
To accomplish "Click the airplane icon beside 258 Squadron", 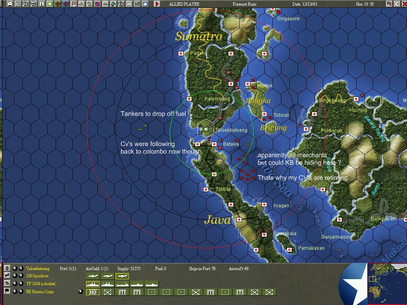I will coord(7,276).
